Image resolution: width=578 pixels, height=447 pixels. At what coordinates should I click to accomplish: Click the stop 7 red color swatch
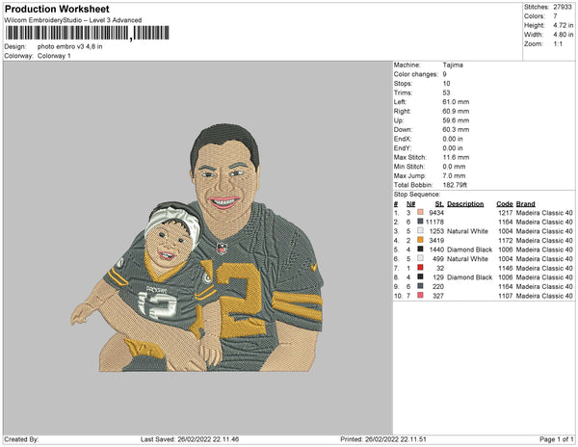[x=420, y=268]
